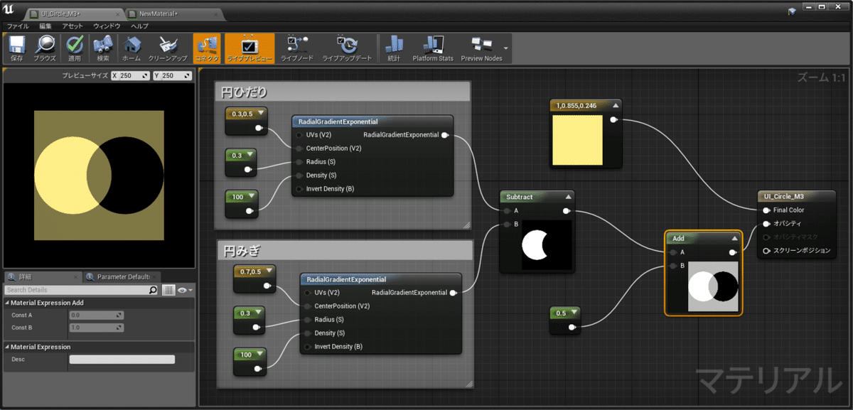Collapse the Material Expression section containing Desc
853x410 pixels.
tap(7, 347)
